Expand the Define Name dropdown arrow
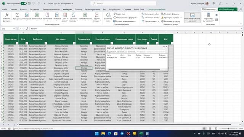This screenshot has width=244, height=137. pyautogui.click(x=127, y=14)
